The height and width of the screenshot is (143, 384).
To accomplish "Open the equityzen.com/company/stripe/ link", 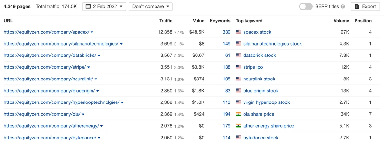I will click(45, 67).
